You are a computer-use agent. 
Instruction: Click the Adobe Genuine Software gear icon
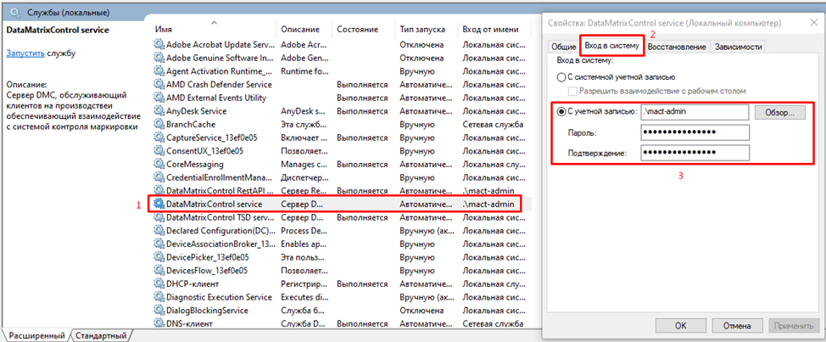point(159,58)
